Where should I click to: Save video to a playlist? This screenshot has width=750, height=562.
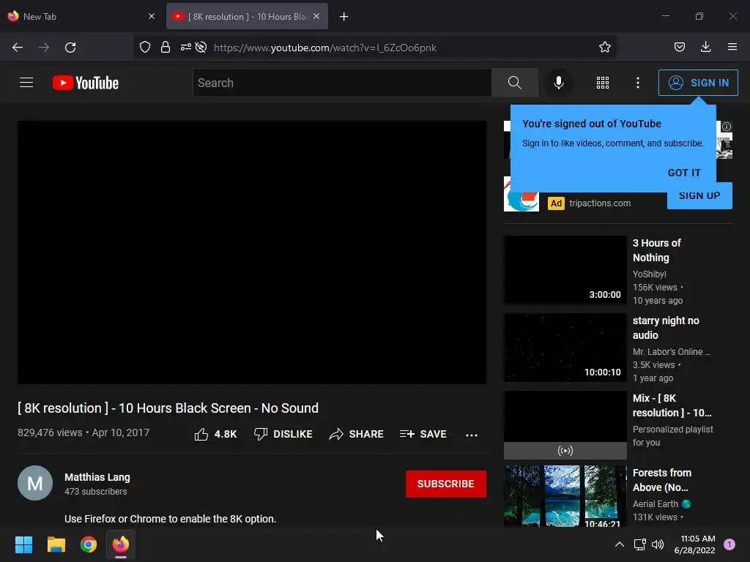click(423, 435)
